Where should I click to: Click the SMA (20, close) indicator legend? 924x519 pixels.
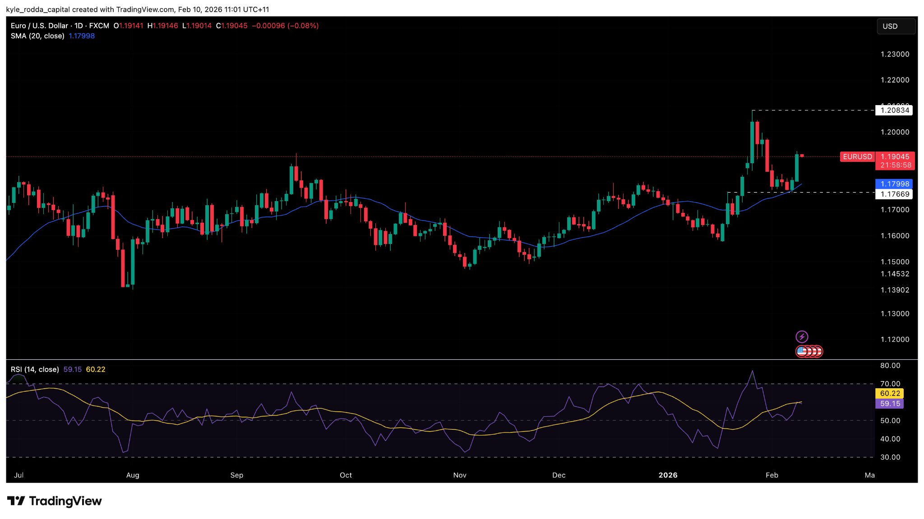click(37, 36)
